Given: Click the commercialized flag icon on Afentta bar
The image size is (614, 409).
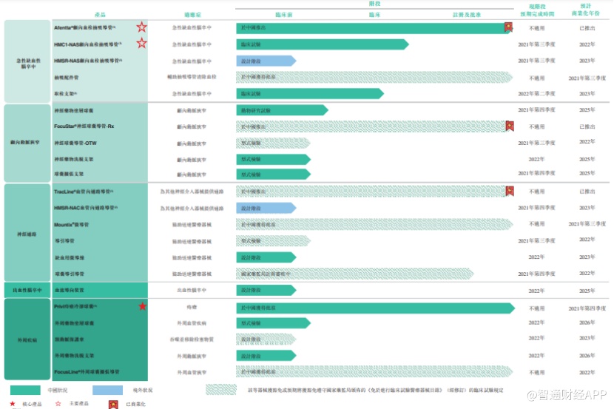Looking at the screenshot, I should pyautogui.click(x=508, y=27).
